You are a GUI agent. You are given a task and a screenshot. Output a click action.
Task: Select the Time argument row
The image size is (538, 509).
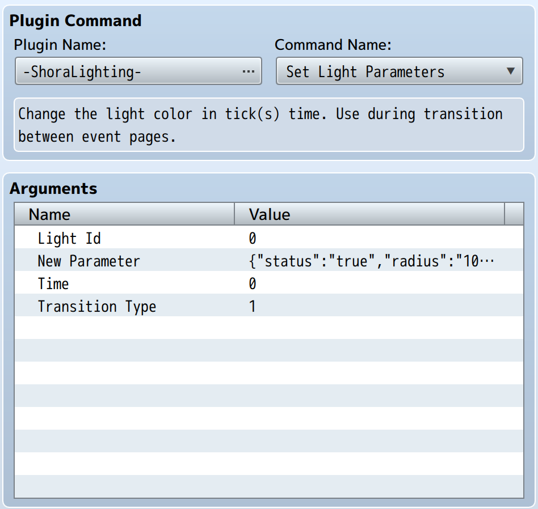[269, 282]
